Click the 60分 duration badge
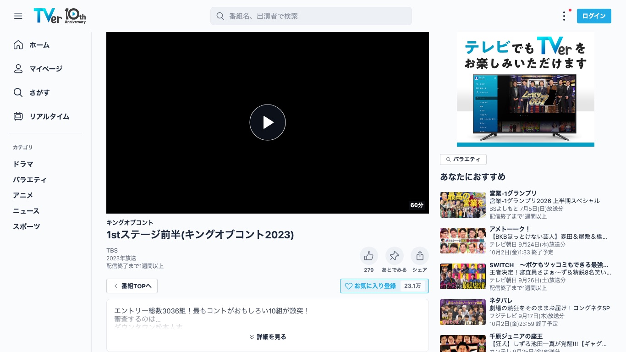 pyautogui.click(x=417, y=205)
